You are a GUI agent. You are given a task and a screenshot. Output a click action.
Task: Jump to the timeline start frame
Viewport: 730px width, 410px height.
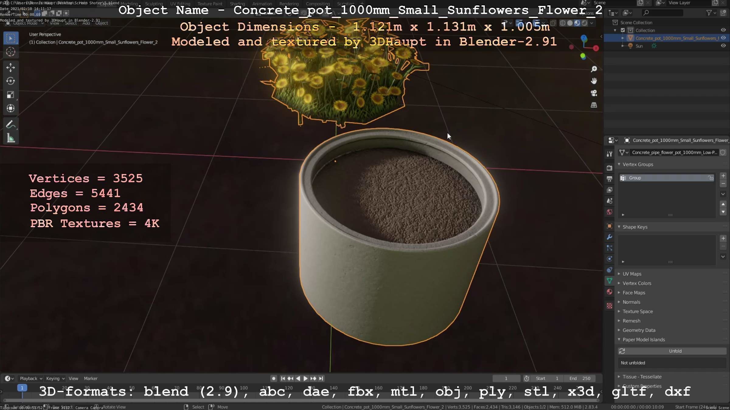coord(283,378)
